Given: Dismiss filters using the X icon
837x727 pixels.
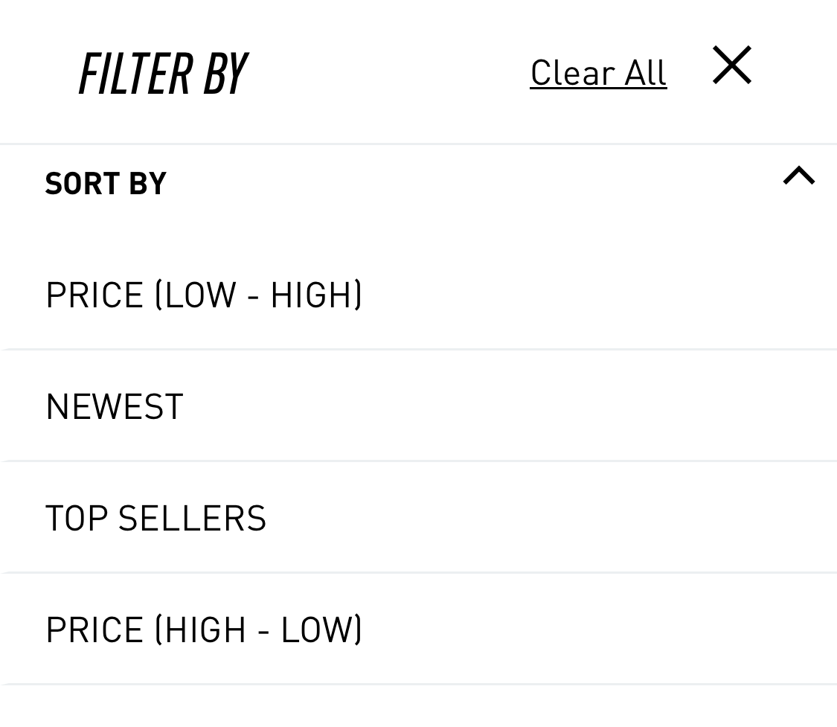Looking at the screenshot, I should click(732, 65).
